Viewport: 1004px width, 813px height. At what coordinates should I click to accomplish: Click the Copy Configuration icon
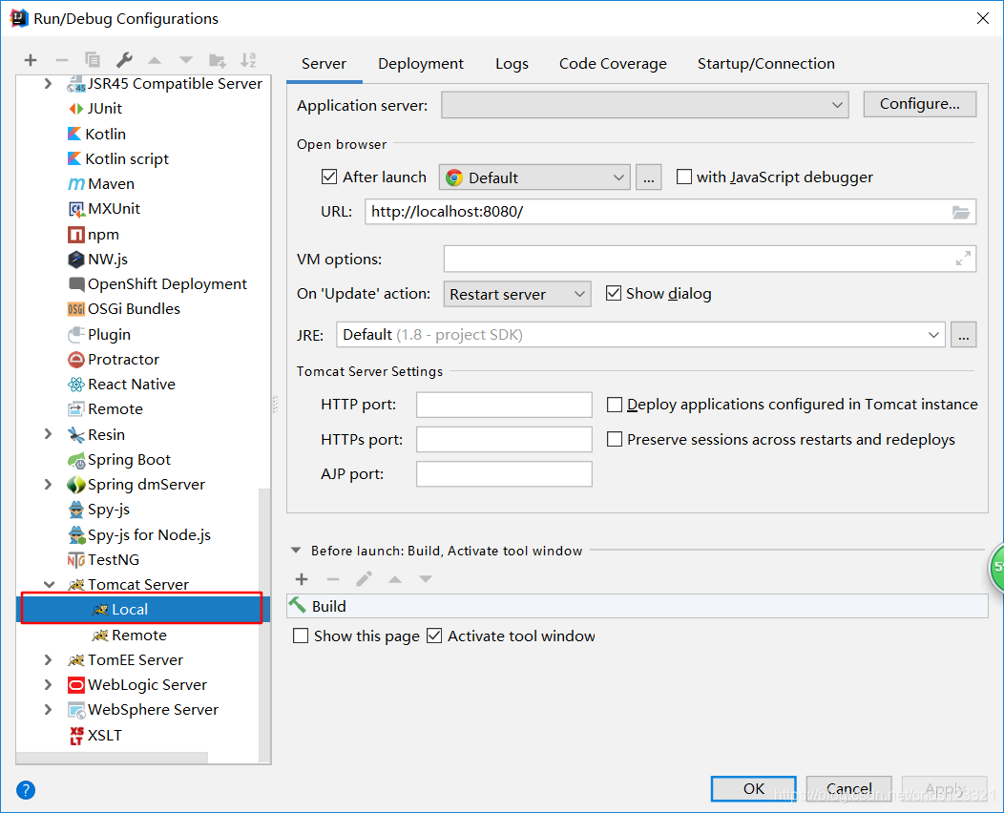[x=93, y=60]
